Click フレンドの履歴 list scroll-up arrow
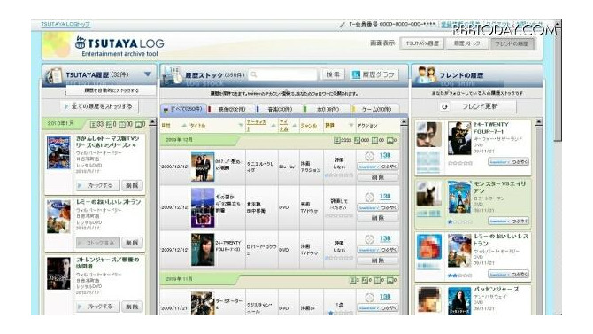 (539, 122)
